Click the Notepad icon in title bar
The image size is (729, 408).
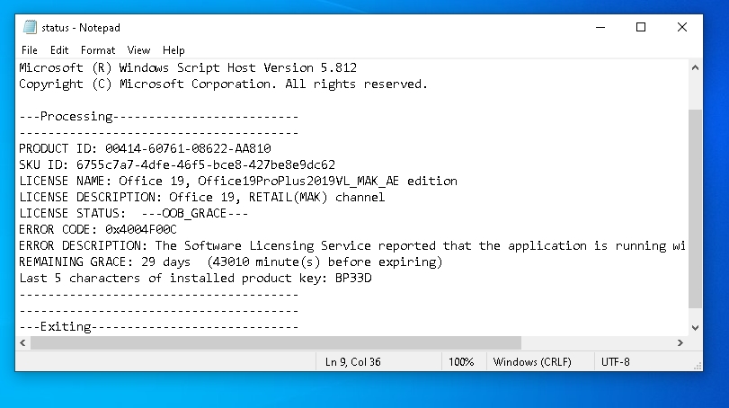30,27
